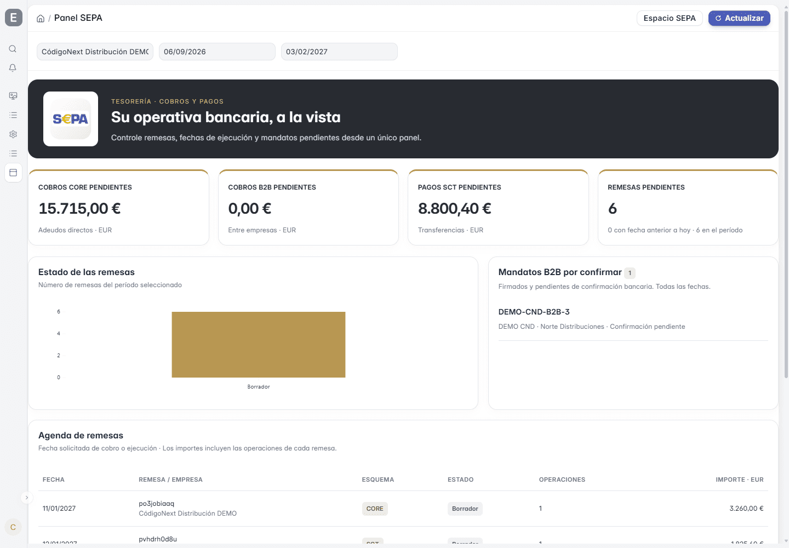Open search from the sidebar magnifier icon
Viewport: 789px width, 548px height.
coord(13,49)
